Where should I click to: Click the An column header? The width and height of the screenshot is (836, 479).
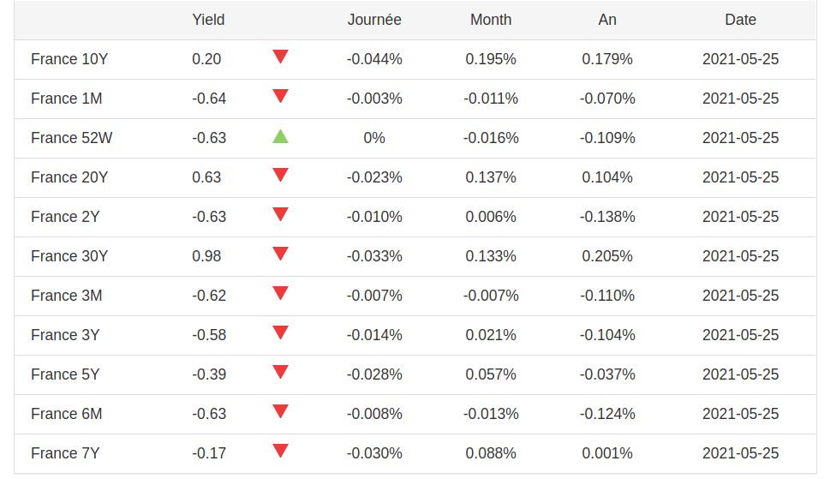click(x=607, y=20)
